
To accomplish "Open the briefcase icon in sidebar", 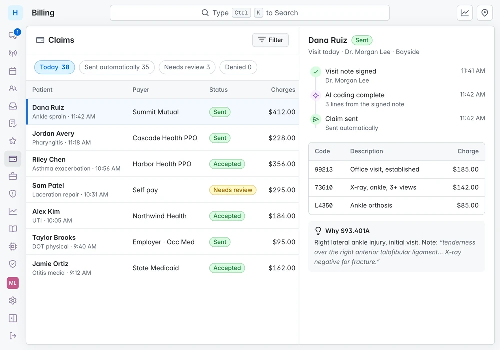I will 13,176.
